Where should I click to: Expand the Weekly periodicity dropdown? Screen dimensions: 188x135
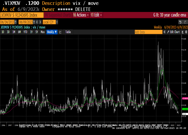click(52, 32)
